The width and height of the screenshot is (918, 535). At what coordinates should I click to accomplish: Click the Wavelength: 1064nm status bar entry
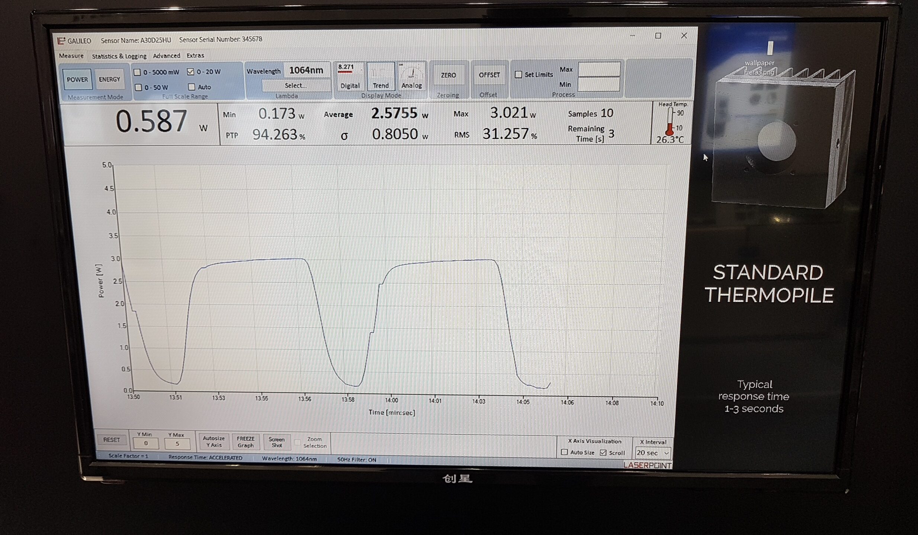pyautogui.click(x=289, y=459)
